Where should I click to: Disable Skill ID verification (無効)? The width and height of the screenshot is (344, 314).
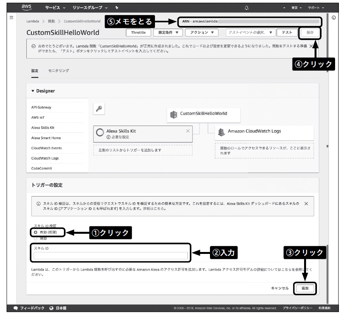[36, 238]
